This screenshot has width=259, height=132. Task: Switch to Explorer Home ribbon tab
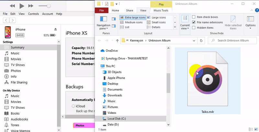tap(115, 10)
